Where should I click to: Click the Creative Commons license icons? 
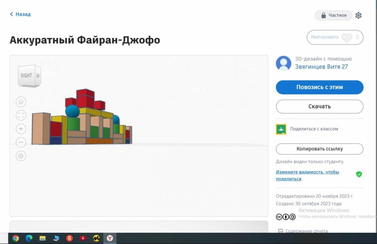tap(286, 217)
